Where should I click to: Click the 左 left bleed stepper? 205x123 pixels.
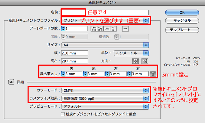pos(107,74)
